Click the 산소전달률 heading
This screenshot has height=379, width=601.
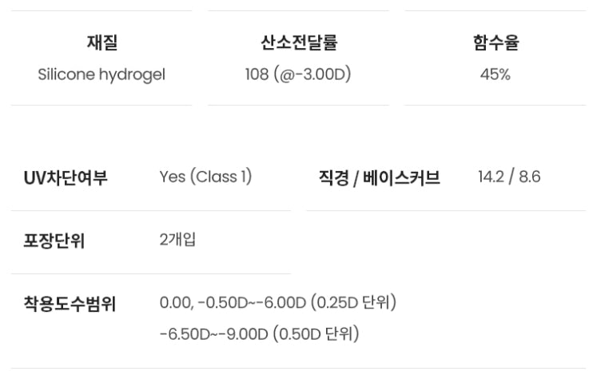click(x=298, y=43)
